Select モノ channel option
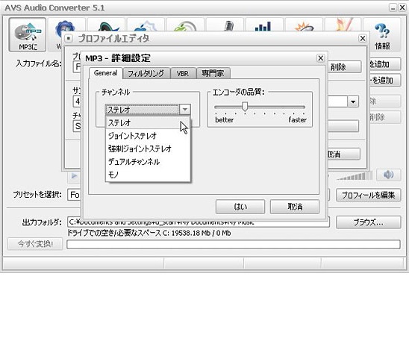This screenshot has width=409, height=341. pyautogui.click(x=148, y=175)
